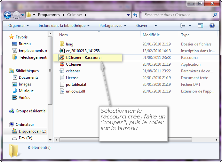Open Bureau in the favorites list
This screenshot has height=162, width=222.
(x=25, y=44)
